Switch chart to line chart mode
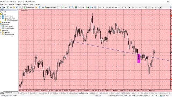 66,8
